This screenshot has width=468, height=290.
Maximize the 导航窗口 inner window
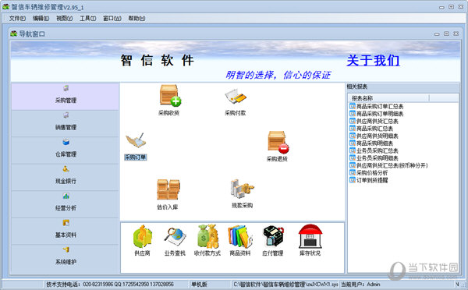point(446,34)
